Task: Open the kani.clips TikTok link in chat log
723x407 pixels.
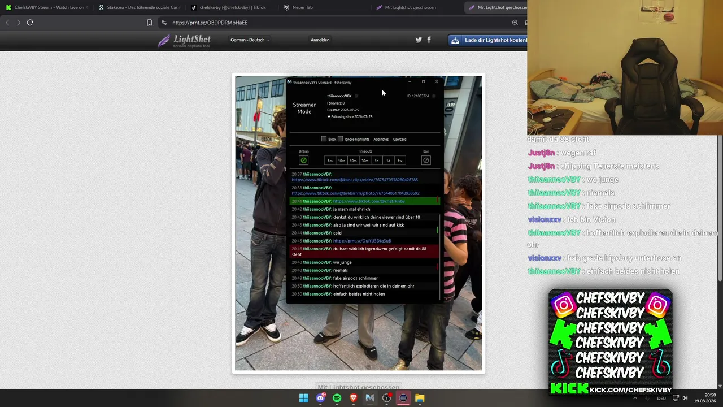Action: (x=355, y=180)
